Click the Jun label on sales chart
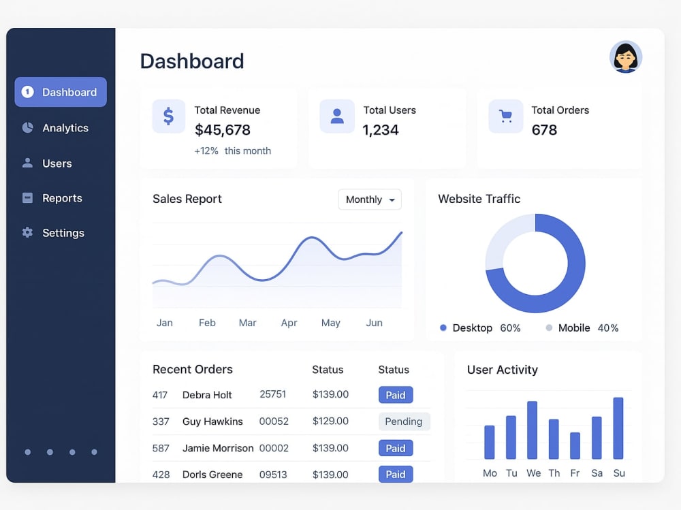This screenshot has height=510, width=681. point(374,323)
